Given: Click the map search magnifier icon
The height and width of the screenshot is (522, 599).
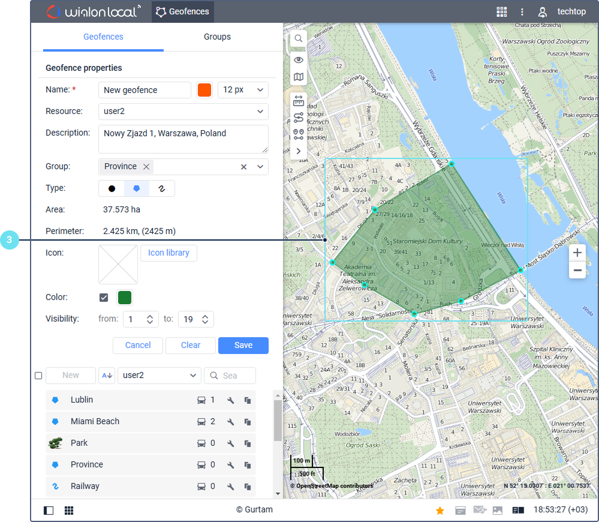Looking at the screenshot, I should (x=298, y=38).
